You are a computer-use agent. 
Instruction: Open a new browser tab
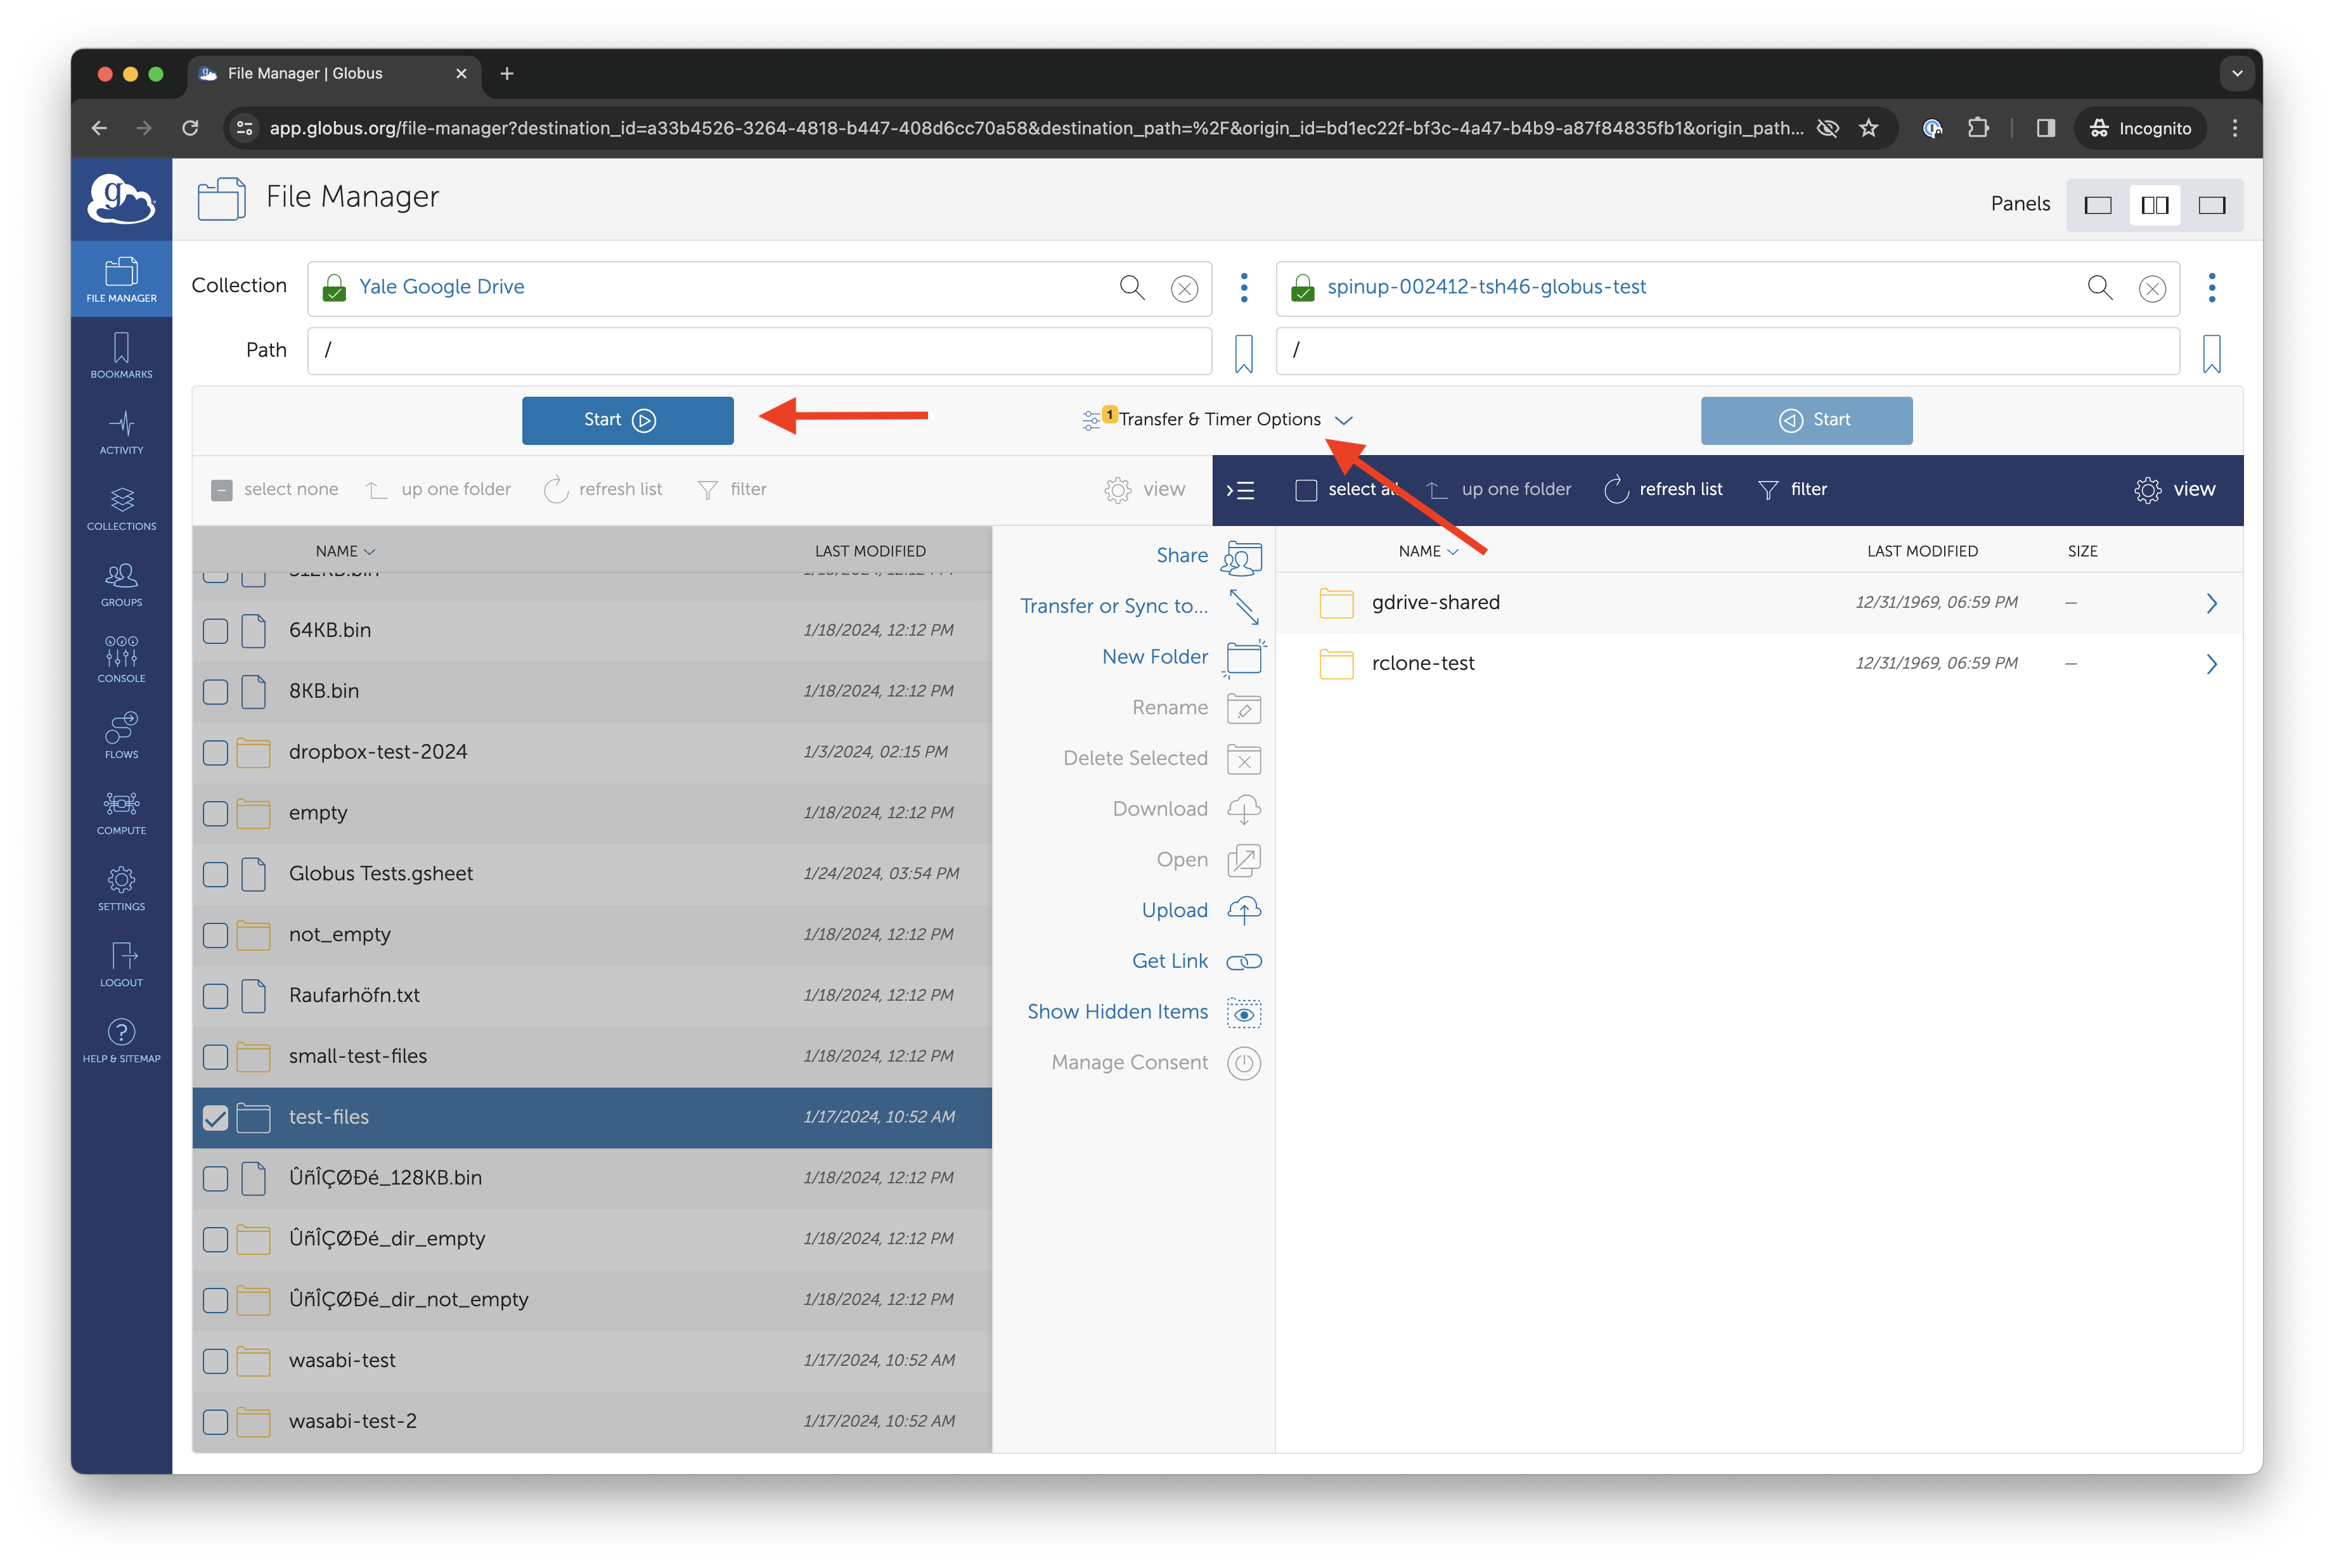(x=506, y=73)
